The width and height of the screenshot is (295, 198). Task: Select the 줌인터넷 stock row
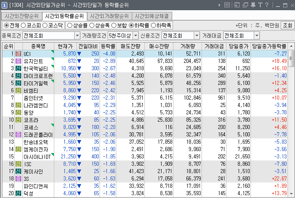point(145,98)
